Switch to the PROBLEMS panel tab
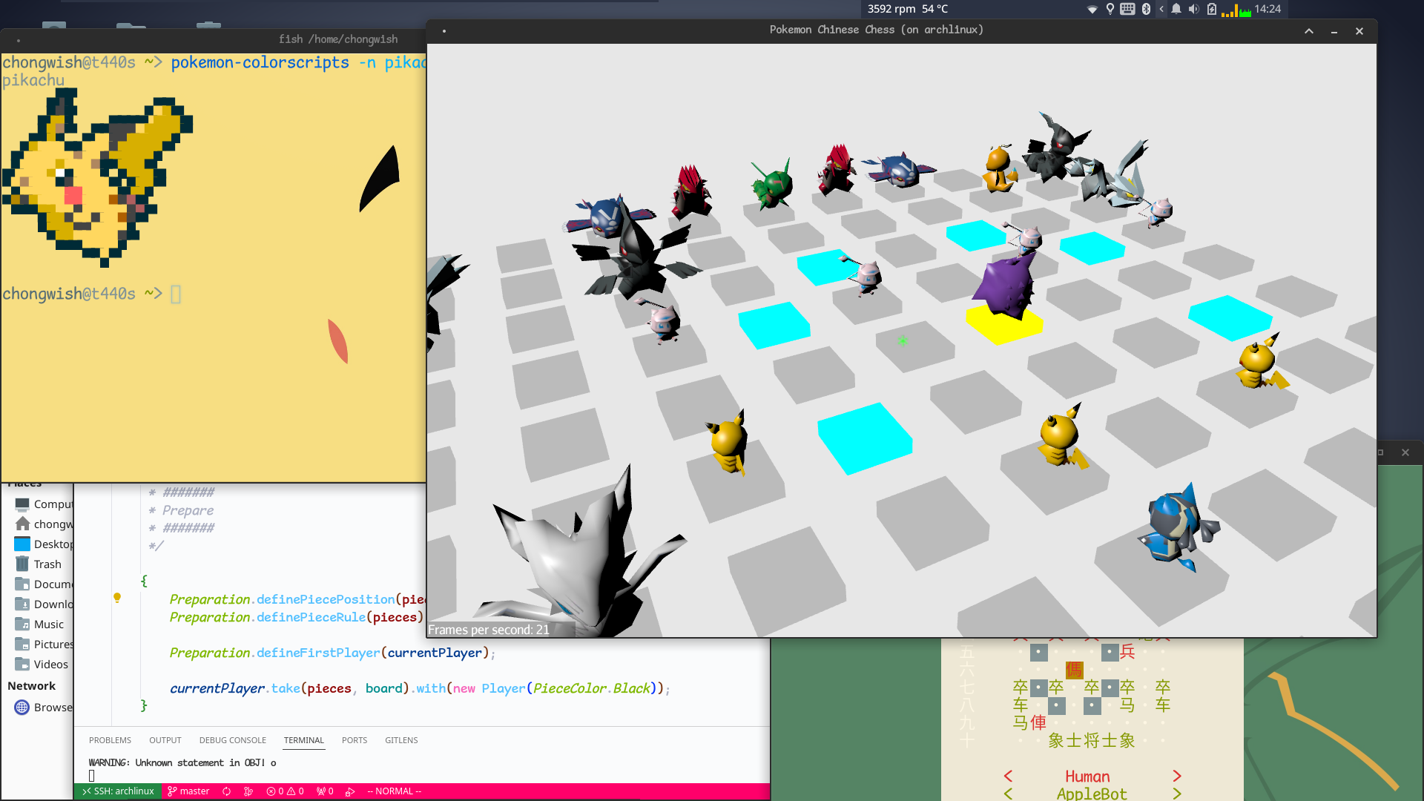The height and width of the screenshot is (801, 1424). (110, 740)
